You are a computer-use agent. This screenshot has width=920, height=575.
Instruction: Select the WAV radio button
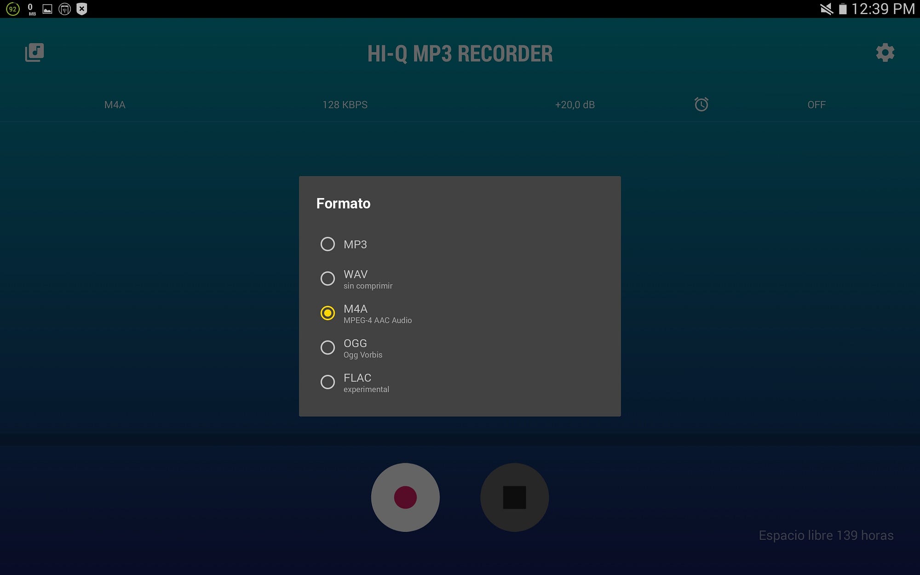(x=328, y=278)
